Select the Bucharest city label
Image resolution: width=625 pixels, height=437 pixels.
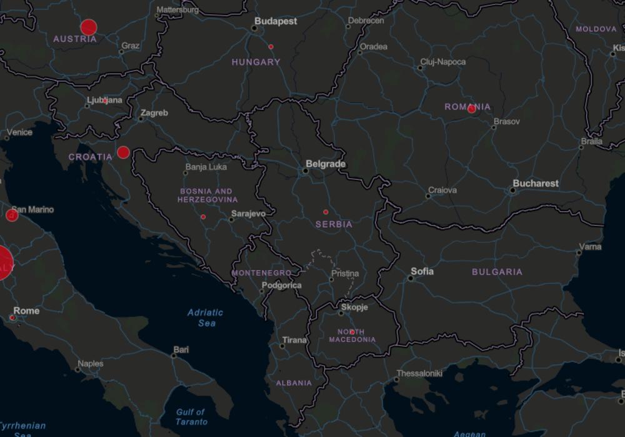point(536,183)
